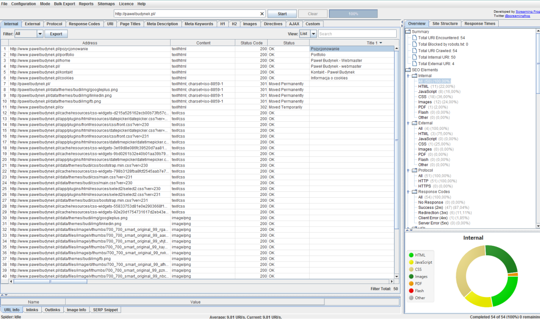Collapse the Internal node in the overview tree
The height and width of the screenshot is (319, 540).
coord(408,75)
